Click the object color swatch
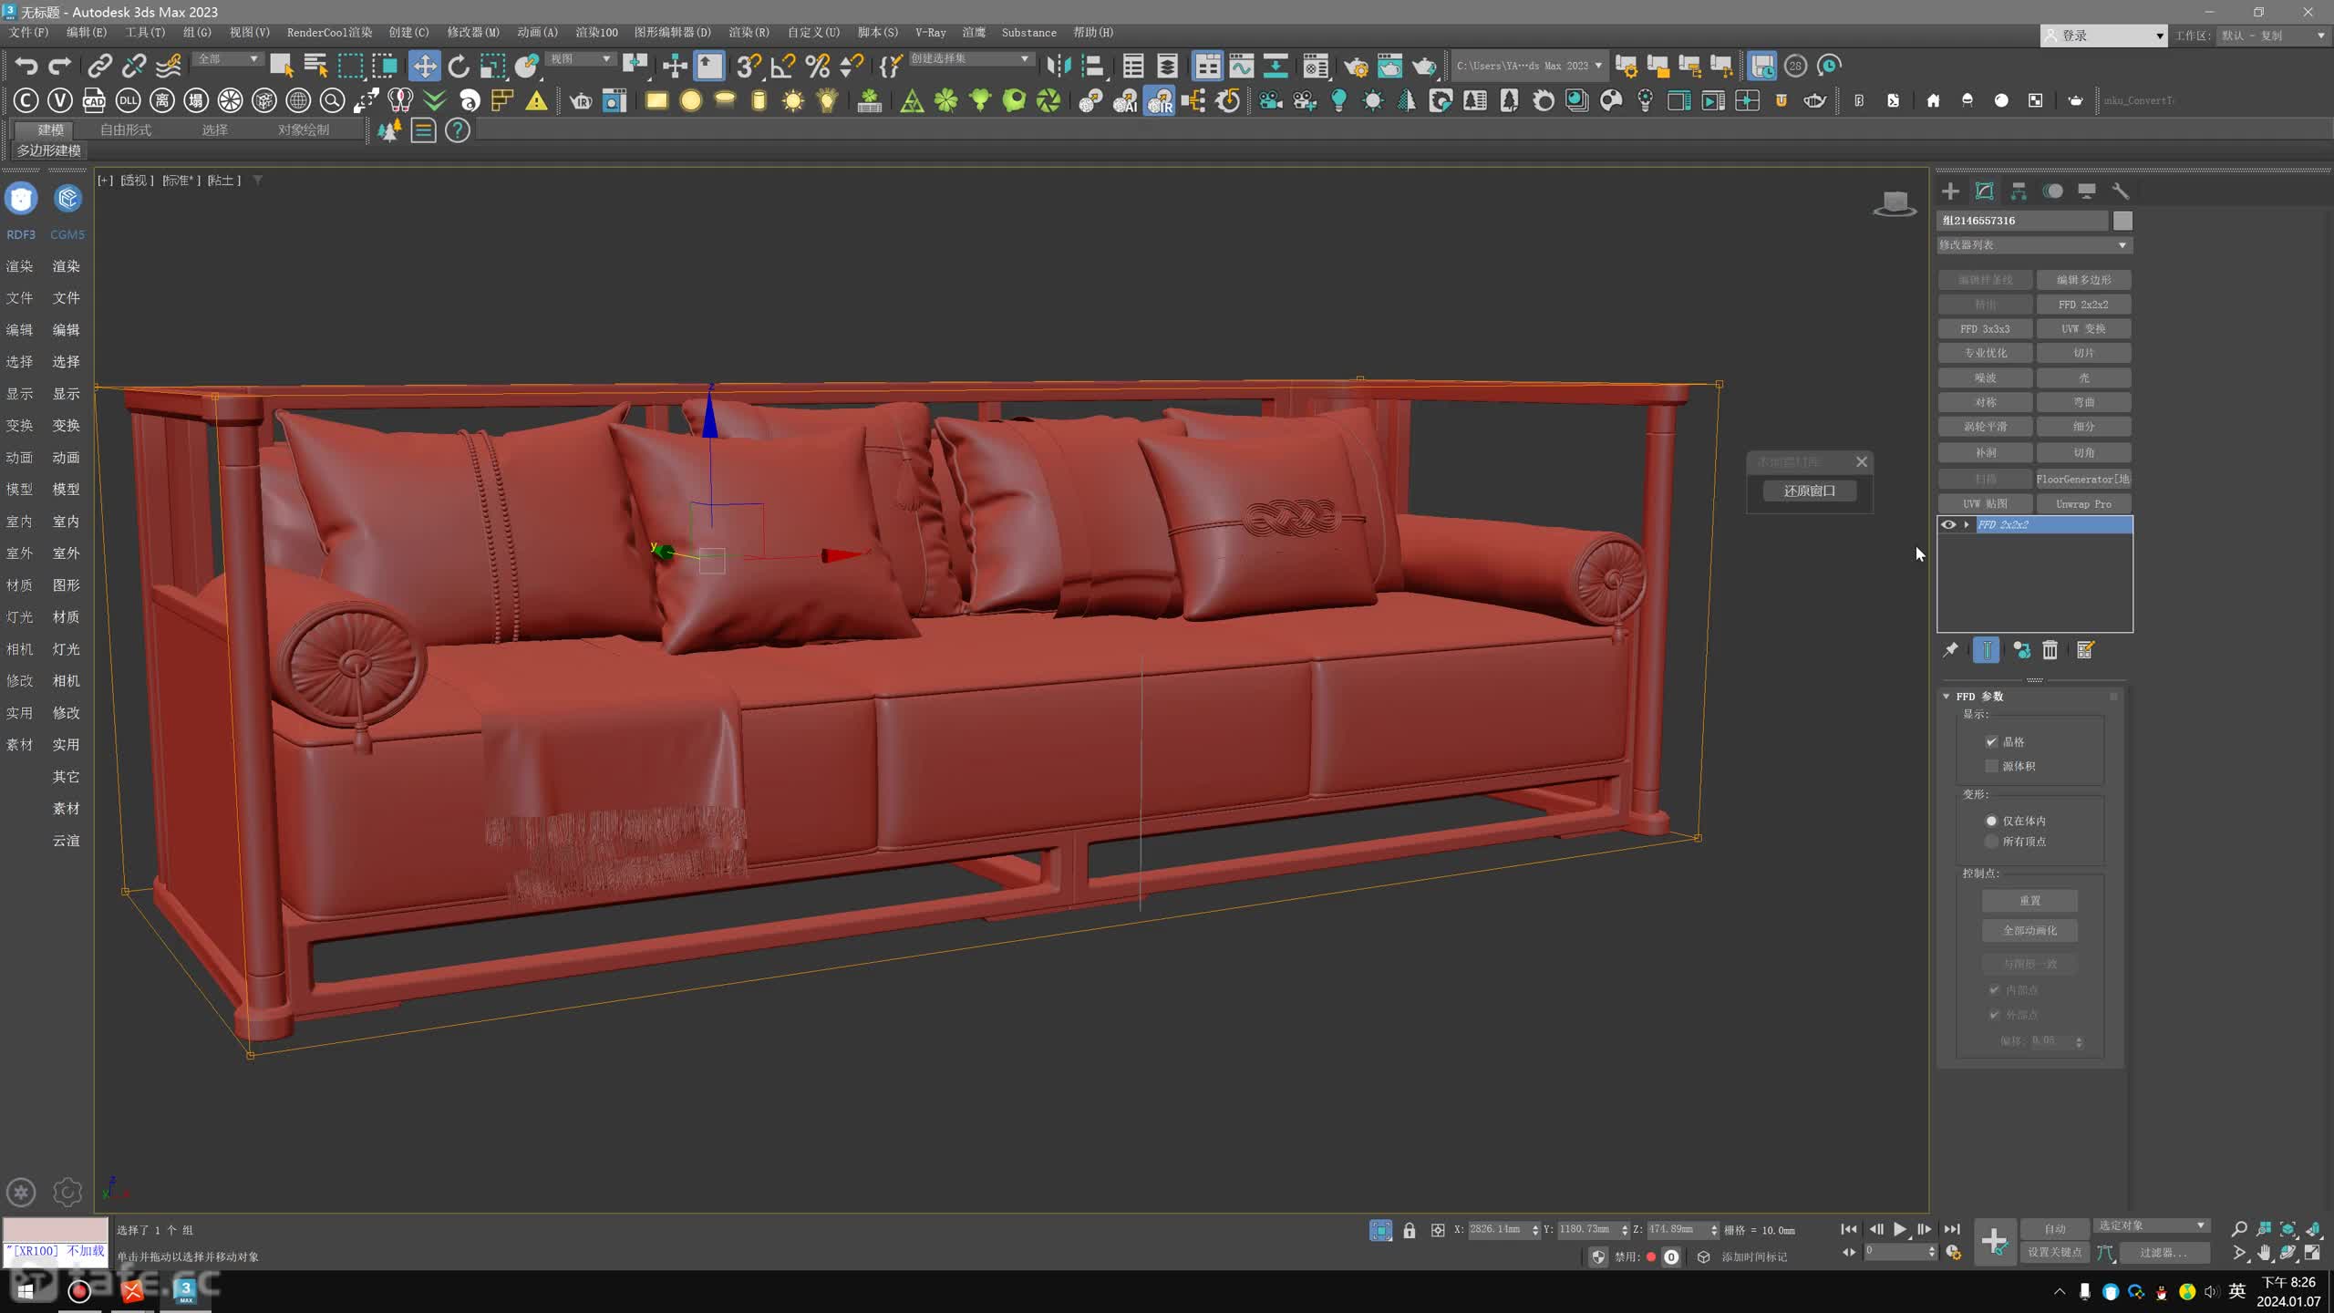 click(x=2122, y=221)
